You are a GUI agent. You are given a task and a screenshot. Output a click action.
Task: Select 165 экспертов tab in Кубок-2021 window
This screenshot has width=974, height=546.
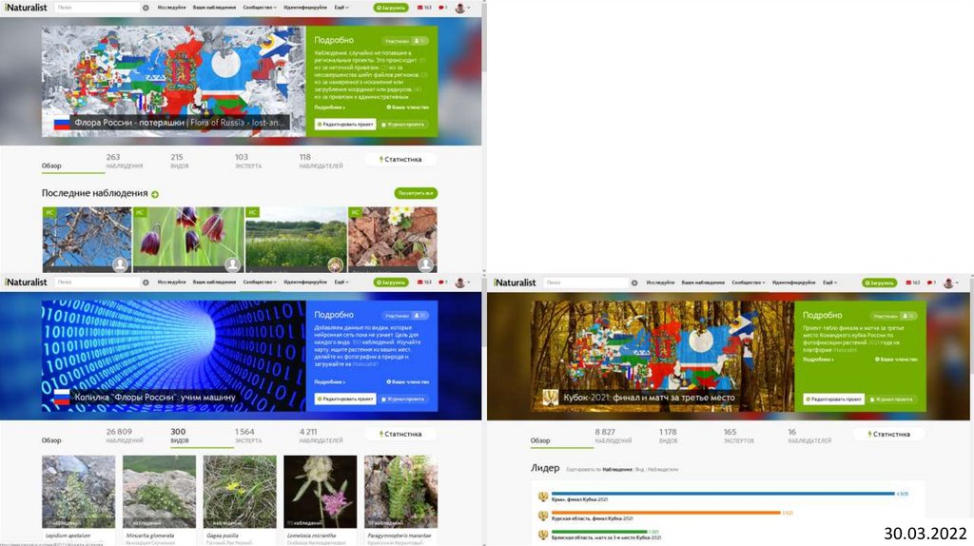coord(738,436)
